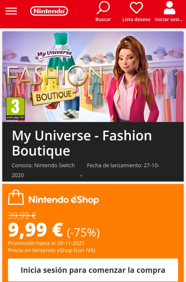Screen dimensions: 186x282
Task: Select Iniciar sesión in header
Action: pyautogui.click(x=169, y=20)
